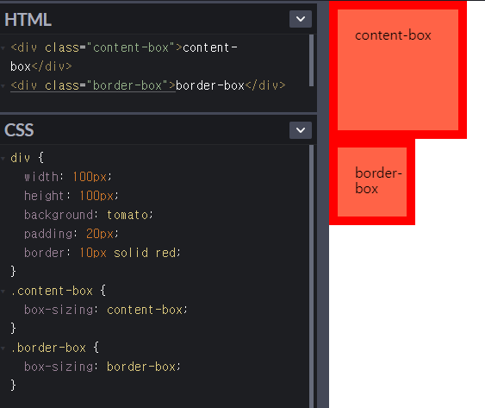485x408 pixels.
Task: Click the class="border-box" attribute in HTML
Action: [107, 85]
